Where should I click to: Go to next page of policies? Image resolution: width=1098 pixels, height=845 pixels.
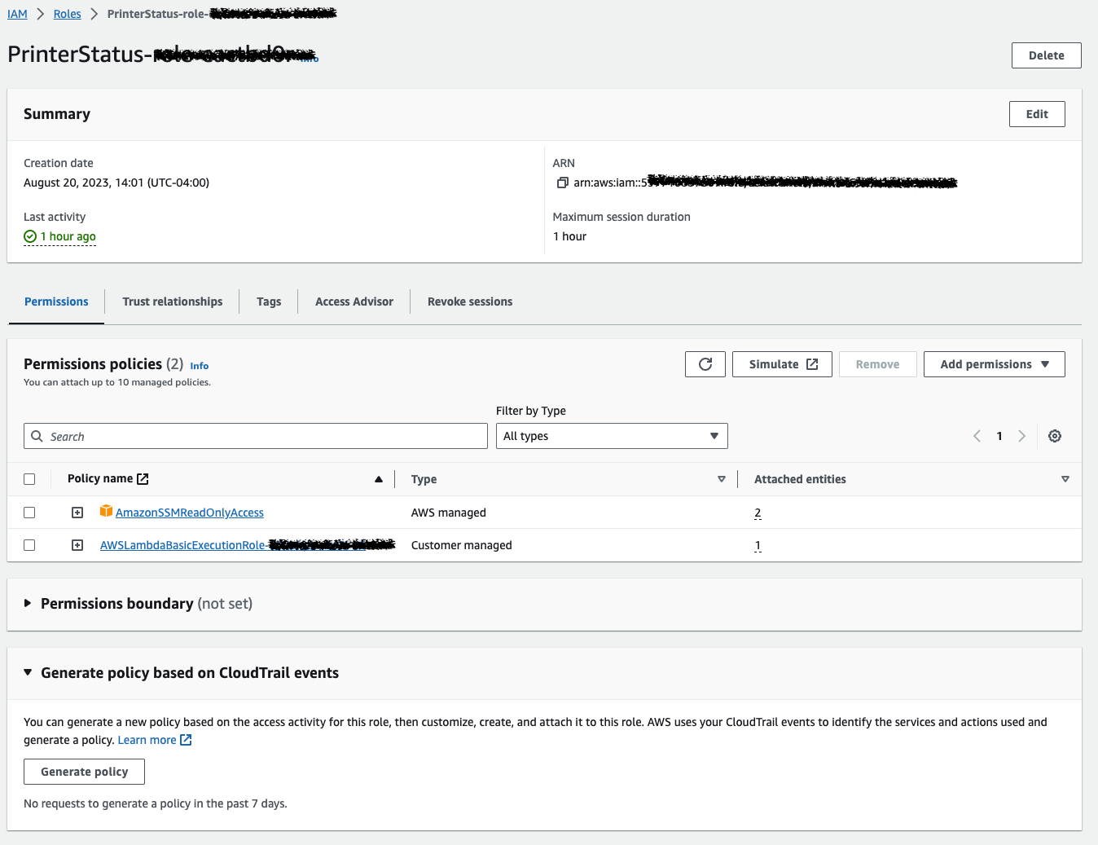point(1021,436)
